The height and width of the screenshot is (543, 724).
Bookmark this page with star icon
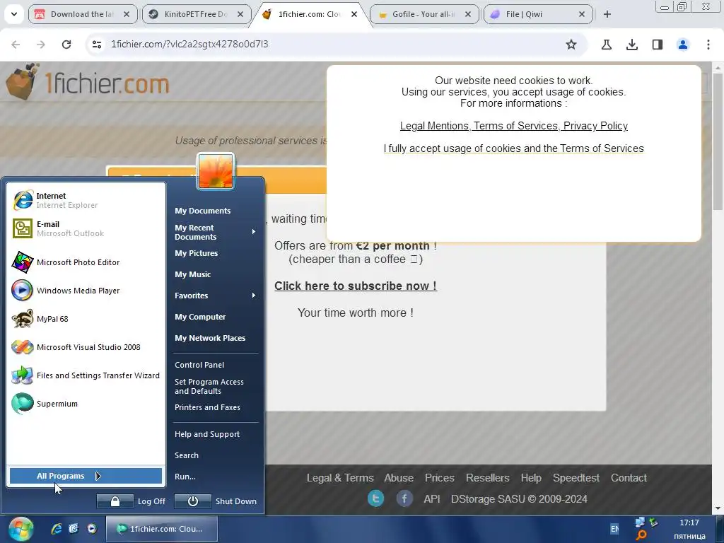coord(571,45)
